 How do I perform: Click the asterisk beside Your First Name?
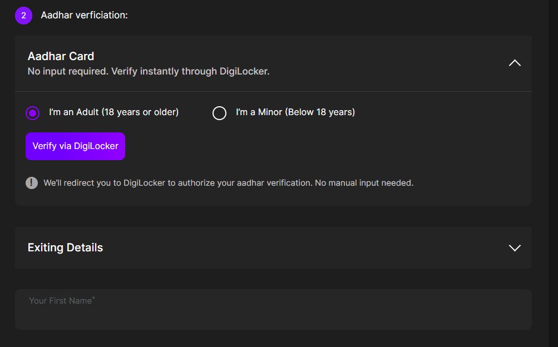[x=93, y=299]
